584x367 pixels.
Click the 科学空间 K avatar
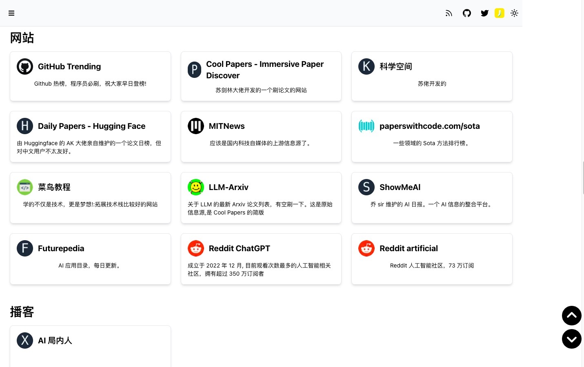pyautogui.click(x=366, y=66)
